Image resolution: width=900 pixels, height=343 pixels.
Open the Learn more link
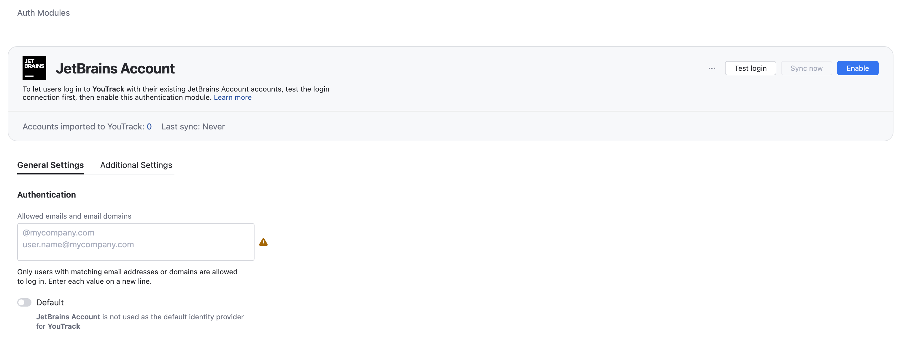[232, 97]
